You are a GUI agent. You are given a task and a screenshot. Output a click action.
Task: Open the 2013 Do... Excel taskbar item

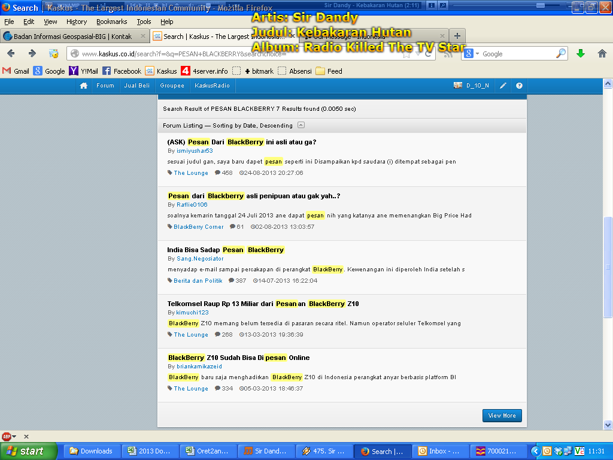[x=150, y=451]
